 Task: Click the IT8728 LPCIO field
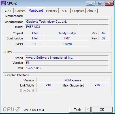(67, 44)
